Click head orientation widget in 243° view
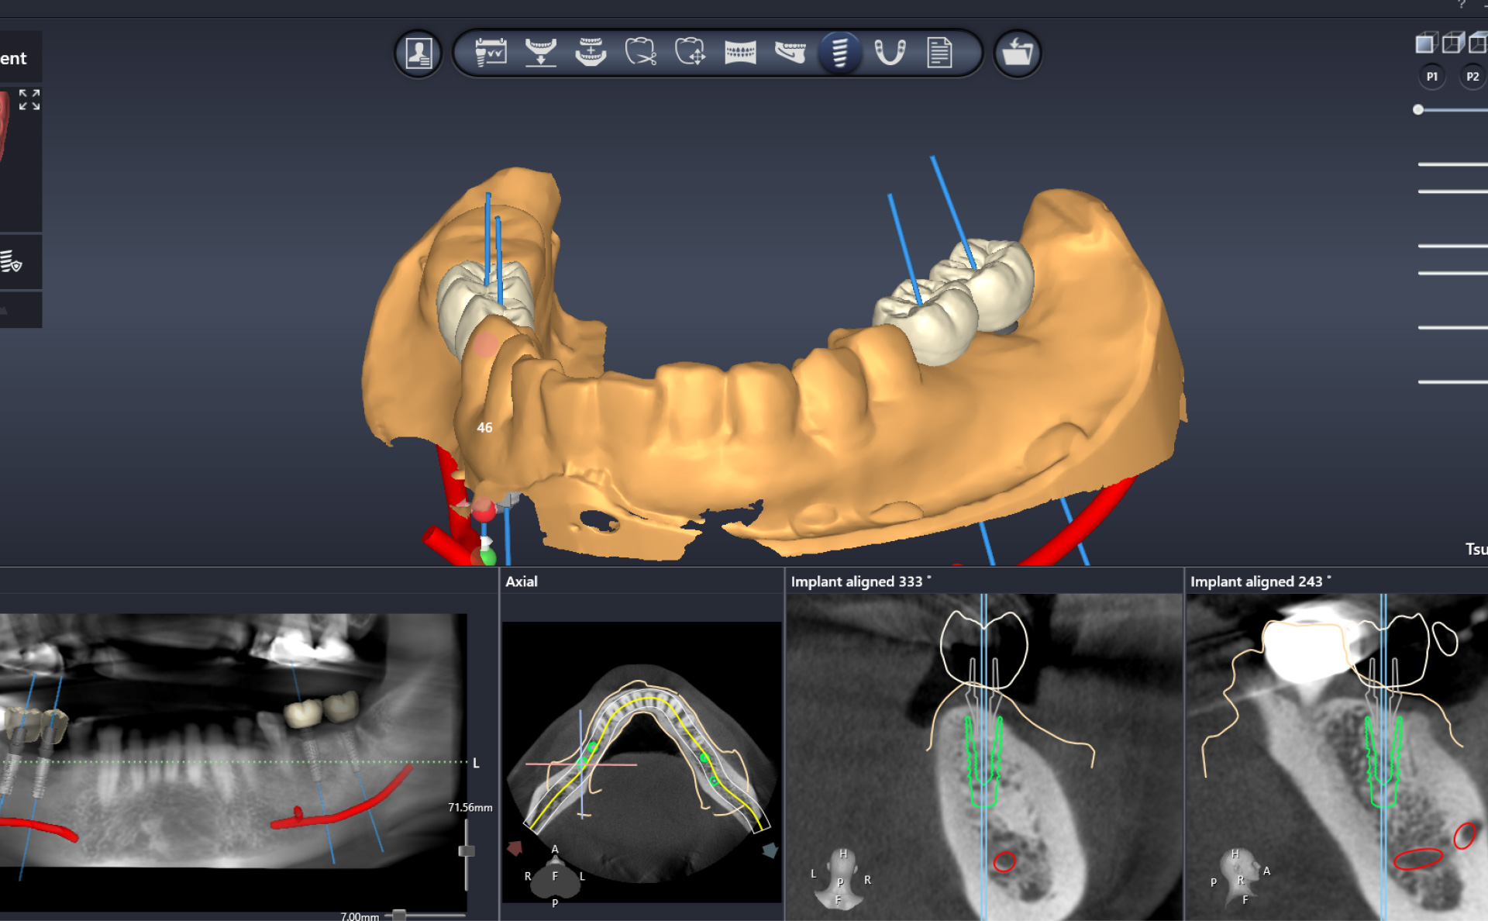 tap(1240, 878)
